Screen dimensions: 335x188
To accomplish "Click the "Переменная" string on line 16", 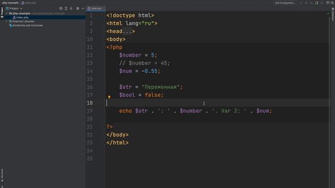I will 161,87.
